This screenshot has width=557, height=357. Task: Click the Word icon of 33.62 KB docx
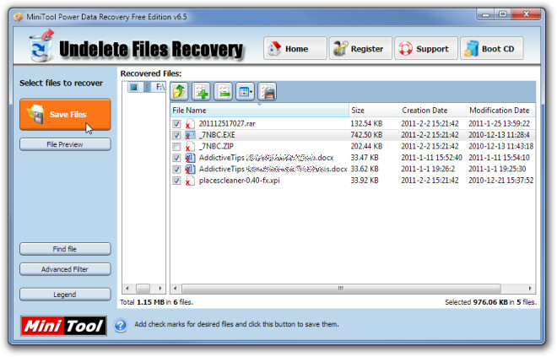click(x=190, y=169)
